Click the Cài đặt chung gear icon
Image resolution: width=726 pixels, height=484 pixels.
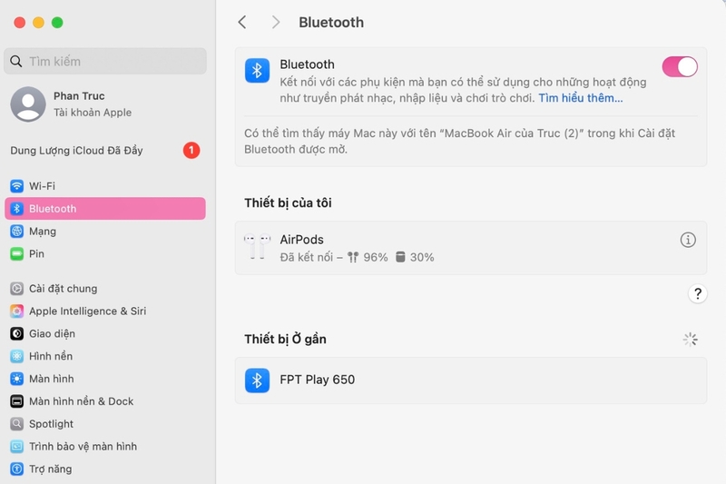point(17,289)
